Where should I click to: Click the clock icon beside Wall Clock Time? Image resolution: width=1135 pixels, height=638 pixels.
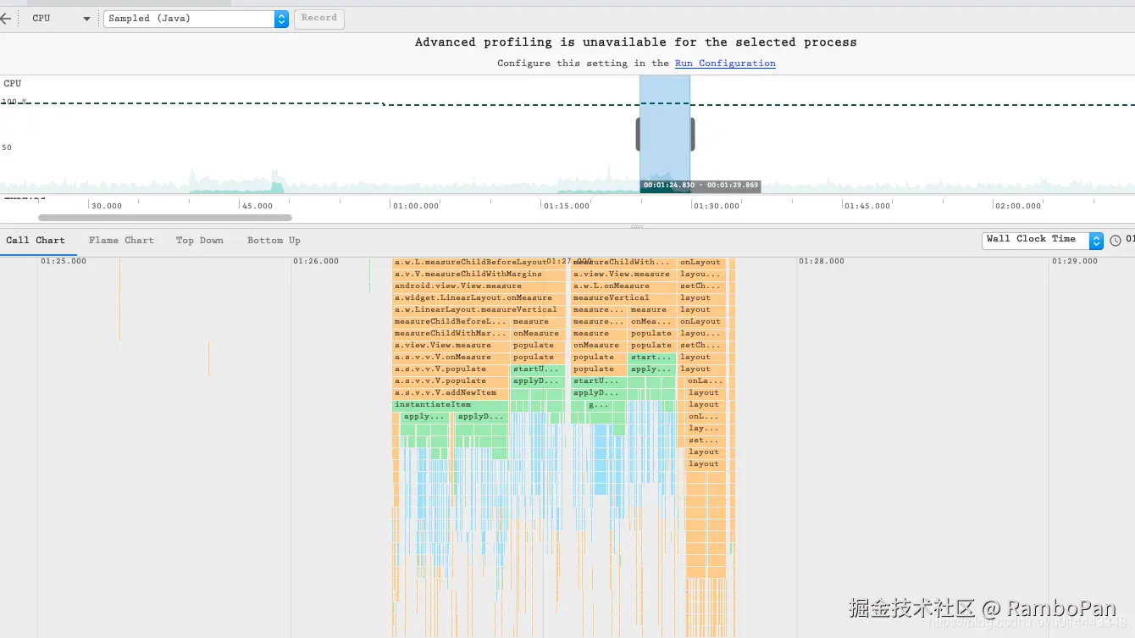[1116, 241]
